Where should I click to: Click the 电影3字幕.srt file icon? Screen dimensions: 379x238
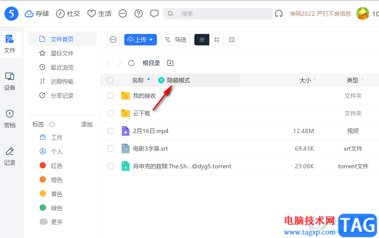(126, 149)
